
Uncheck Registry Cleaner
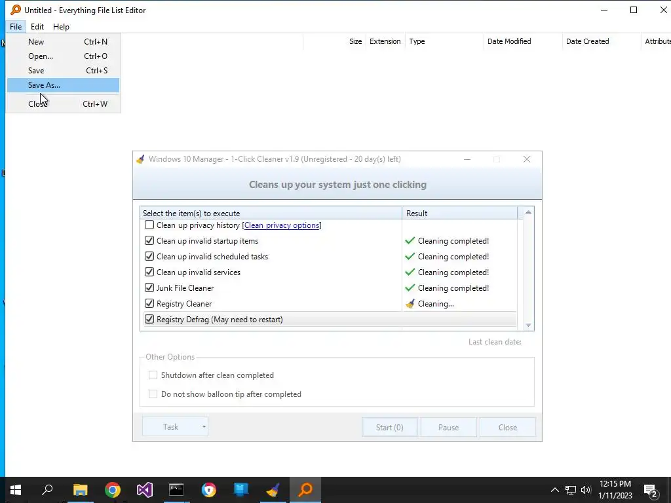[149, 304]
